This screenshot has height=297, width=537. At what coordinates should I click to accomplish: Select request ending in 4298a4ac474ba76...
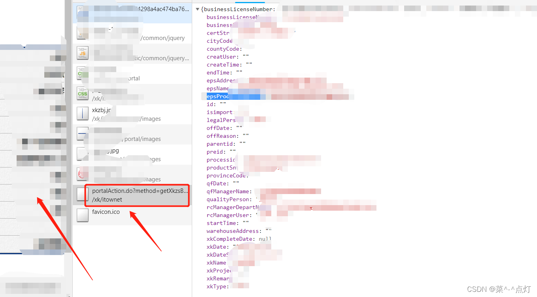click(x=132, y=13)
